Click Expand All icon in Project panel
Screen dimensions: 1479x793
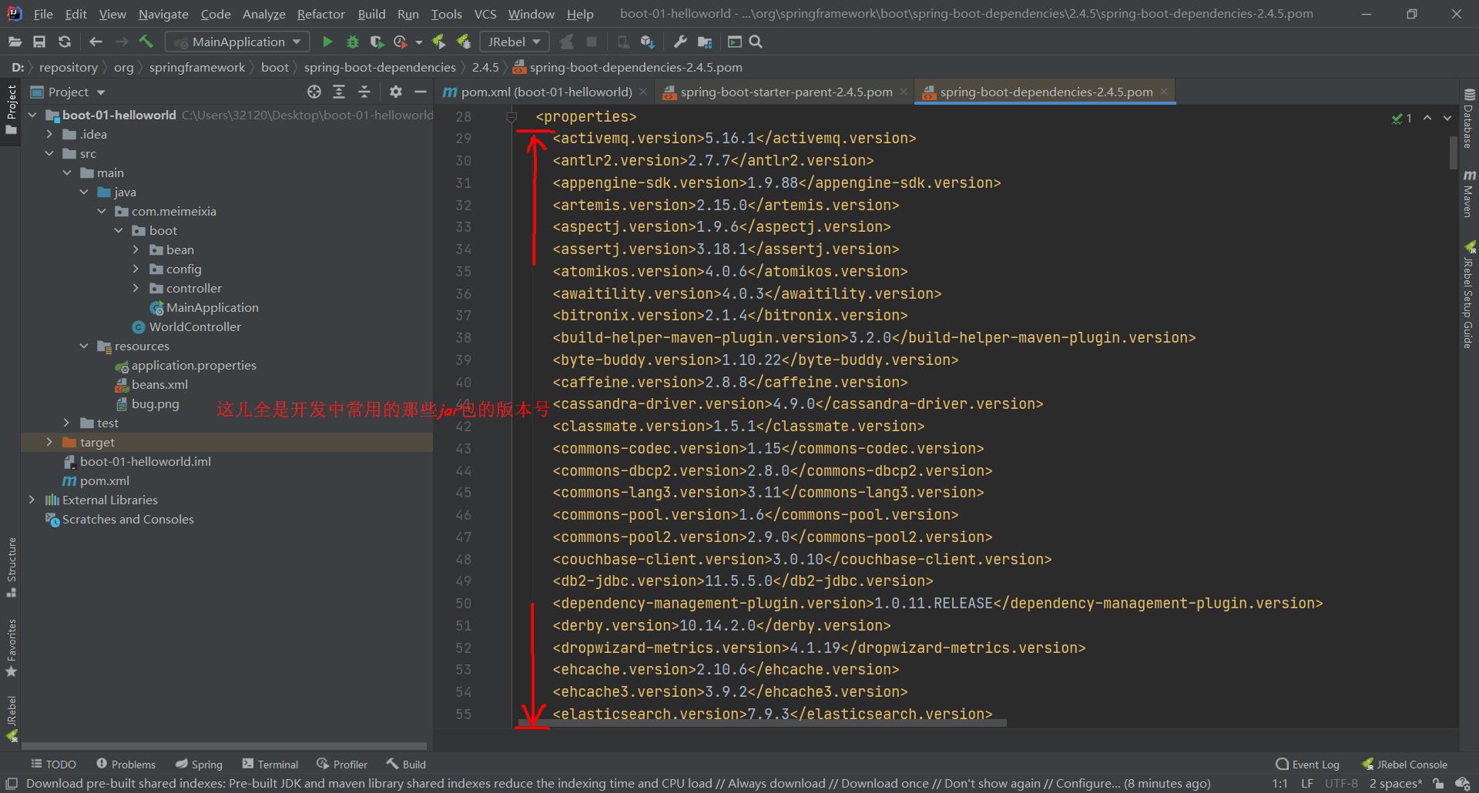[x=339, y=92]
